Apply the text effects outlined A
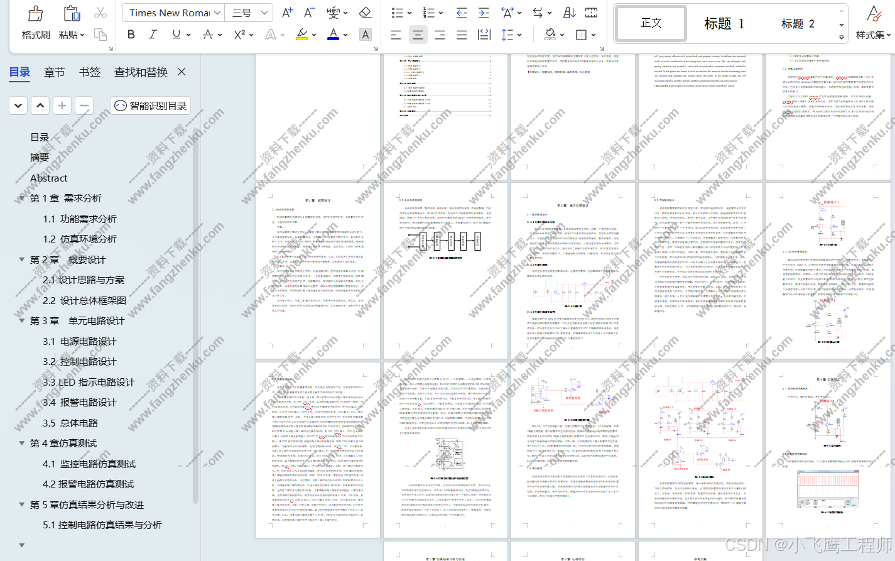Screen dimensions: 895x561 tap(271, 35)
